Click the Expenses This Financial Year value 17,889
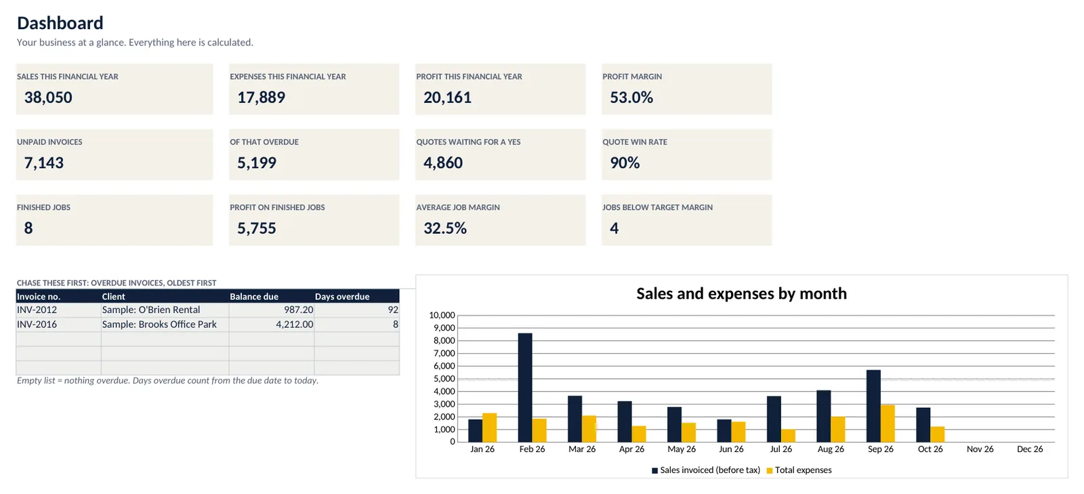This screenshot has width=1084, height=494. [x=261, y=98]
